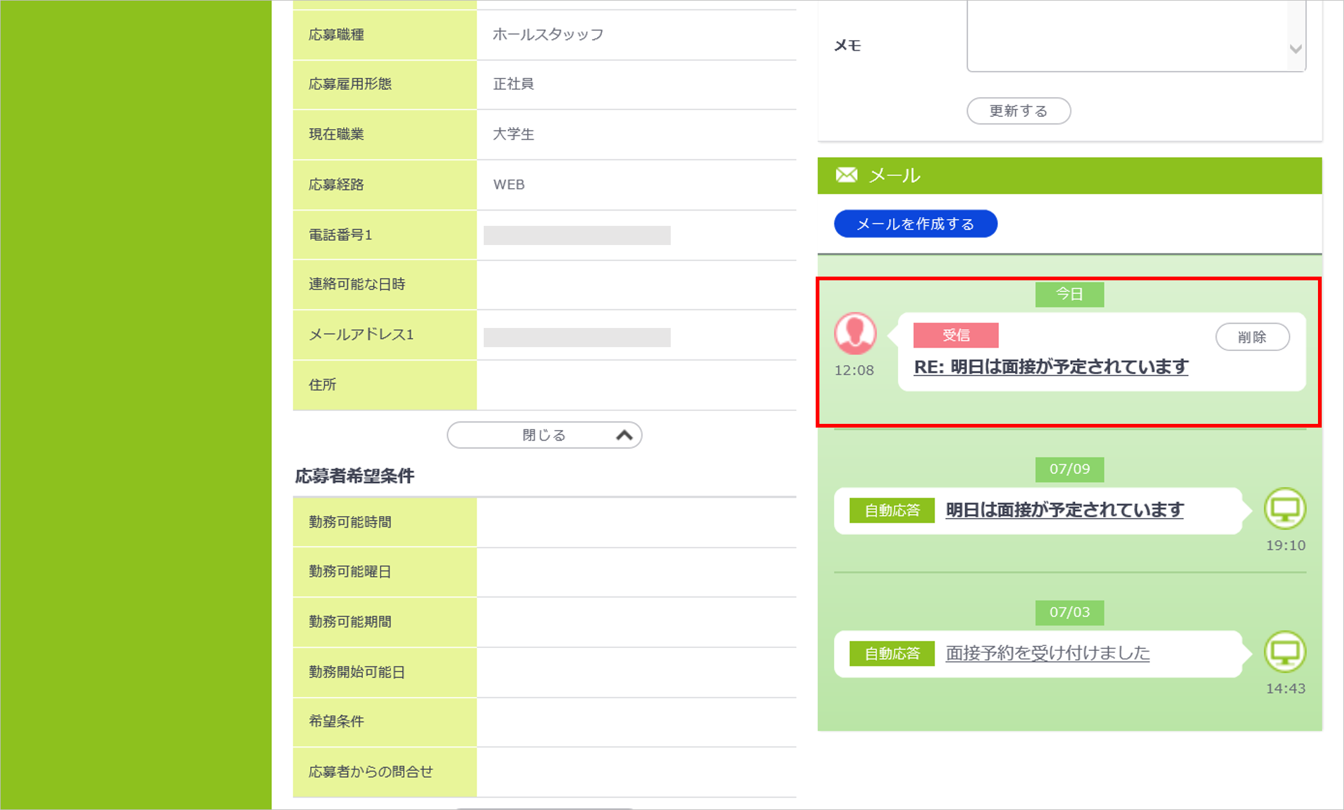The height and width of the screenshot is (810, 1344).
Task: Click the 受信 label badge
Action: tap(956, 335)
